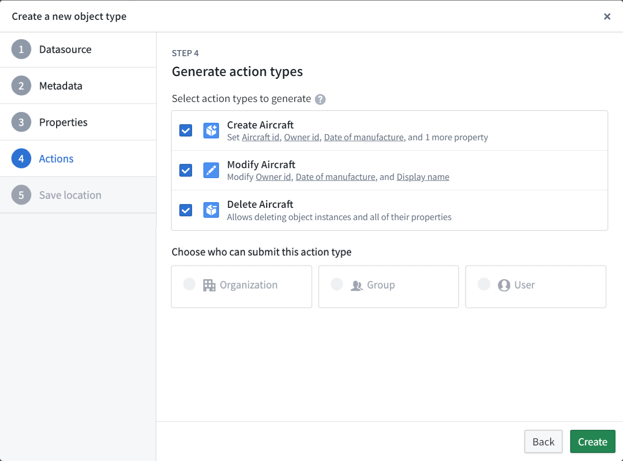Click the Create Aircraft cube icon
623x461 pixels.
click(x=211, y=130)
